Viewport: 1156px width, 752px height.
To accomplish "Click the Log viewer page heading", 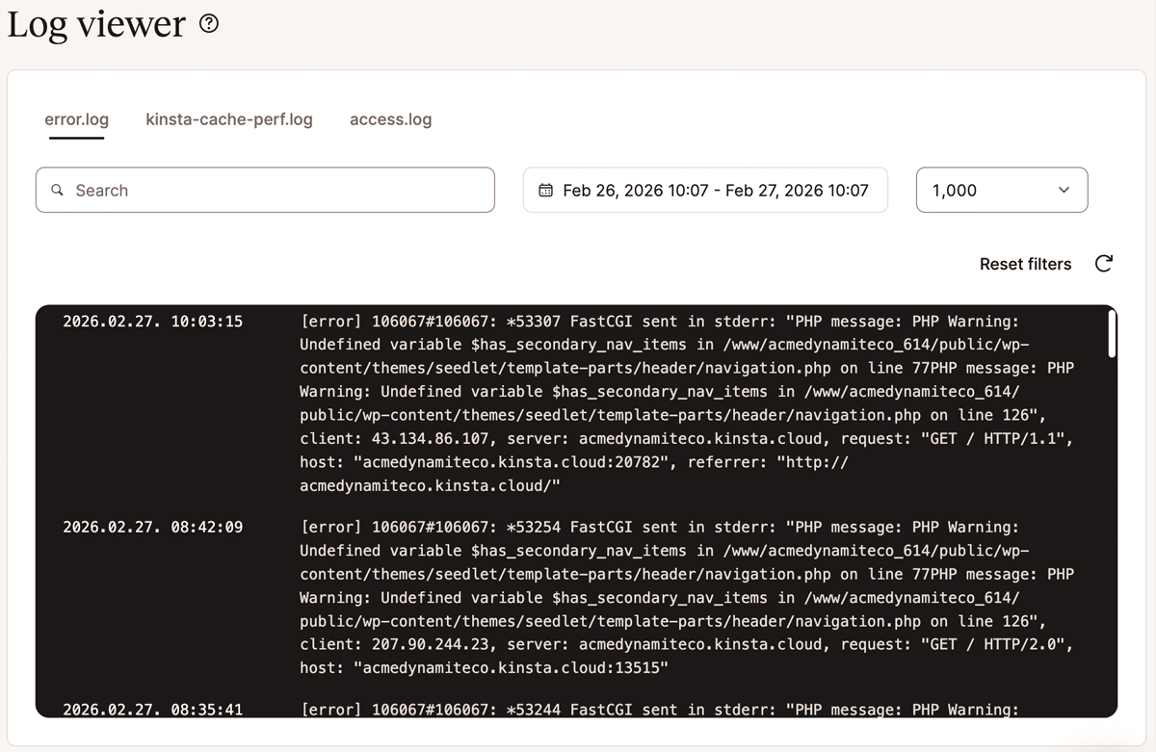I will pos(96,25).
